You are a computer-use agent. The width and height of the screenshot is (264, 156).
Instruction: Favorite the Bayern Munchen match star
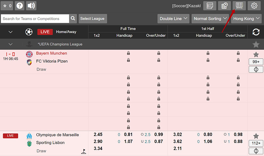tap(256, 55)
